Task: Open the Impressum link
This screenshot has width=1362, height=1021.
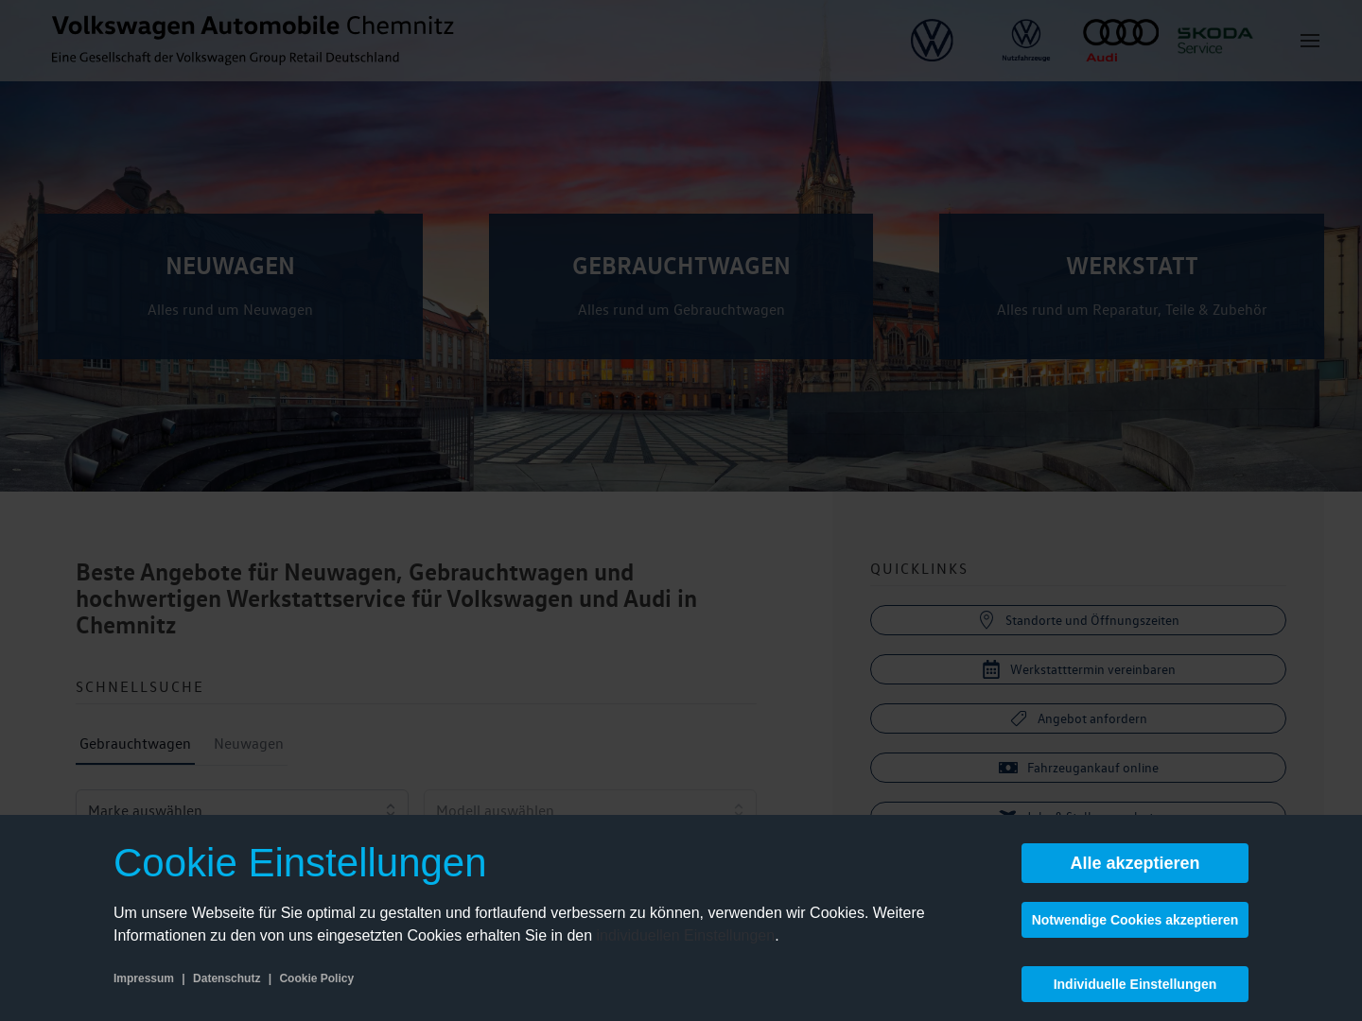Action: pyautogui.click(x=144, y=978)
